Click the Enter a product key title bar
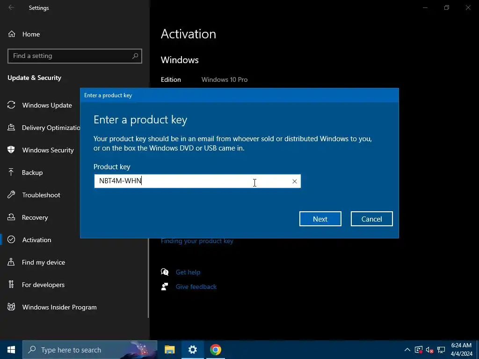 pyautogui.click(x=239, y=95)
